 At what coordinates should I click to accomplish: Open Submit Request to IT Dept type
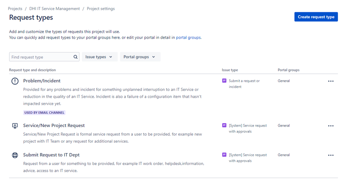tap(51, 155)
